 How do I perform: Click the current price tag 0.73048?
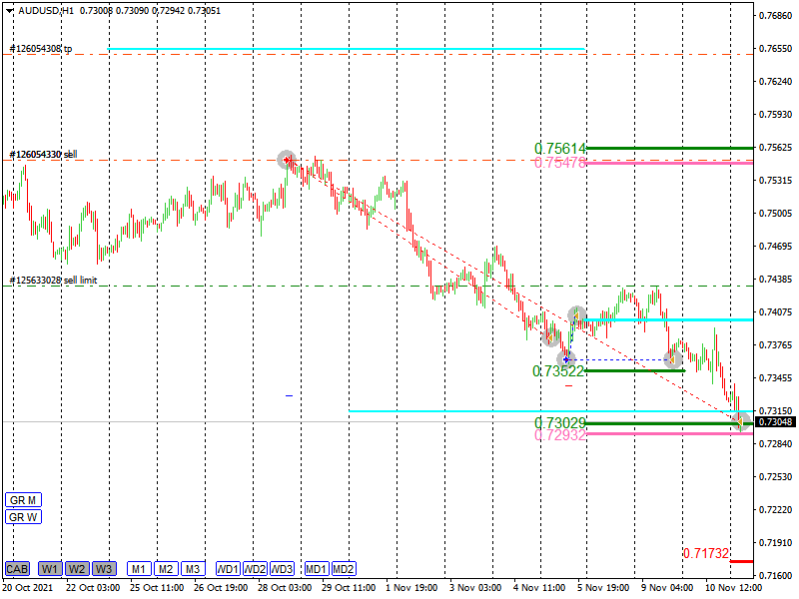tap(775, 422)
